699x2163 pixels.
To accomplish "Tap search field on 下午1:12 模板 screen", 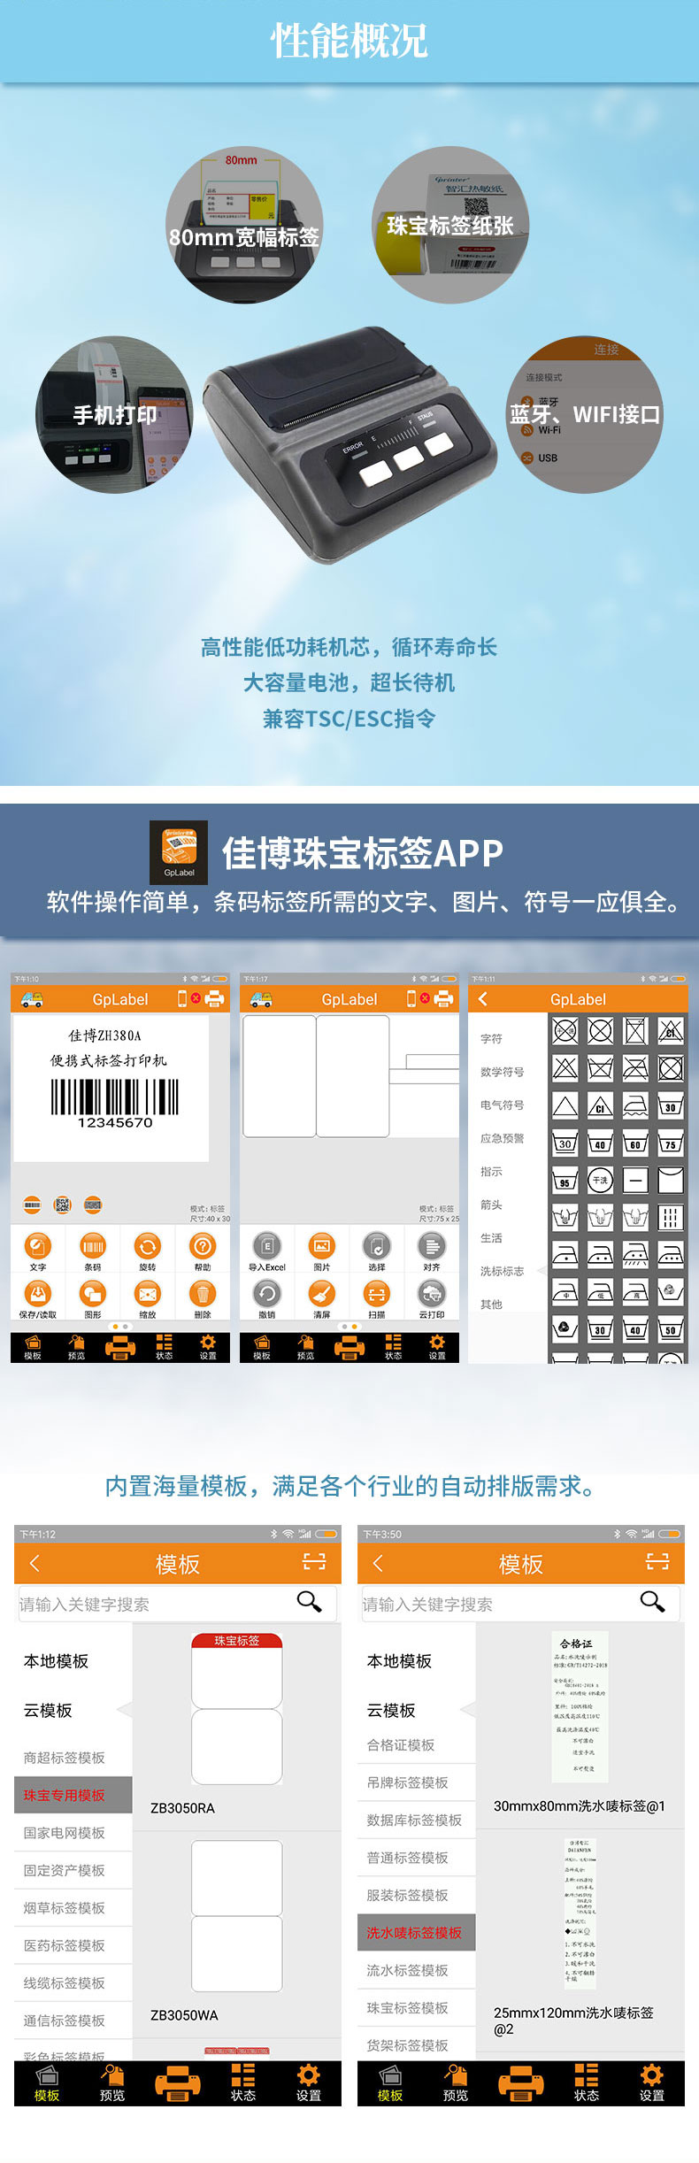I will pos(177,1604).
